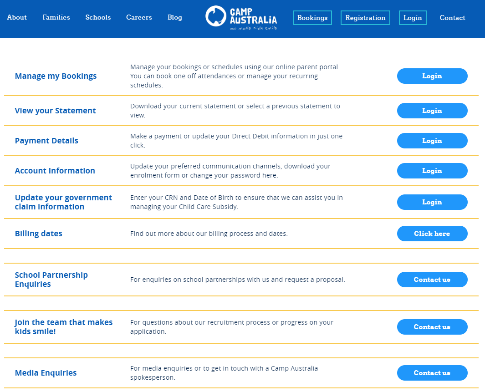
Task: Contact us about School Partnership Enquiries
Action: pos(432,280)
